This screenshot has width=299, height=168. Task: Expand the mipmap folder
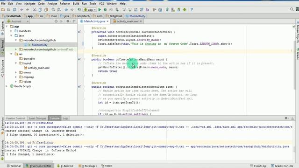(16, 77)
